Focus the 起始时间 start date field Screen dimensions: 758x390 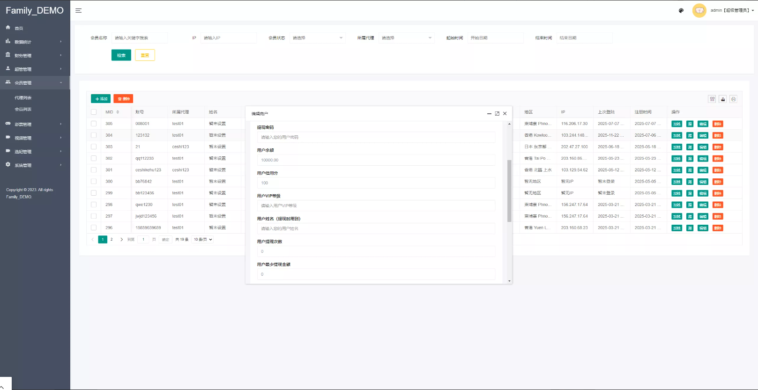tap(495, 38)
